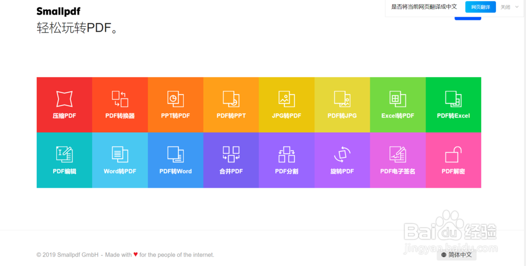The image size is (526, 266).
Task: Select the PDF分割 split icon
Action: tap(287, 154)
